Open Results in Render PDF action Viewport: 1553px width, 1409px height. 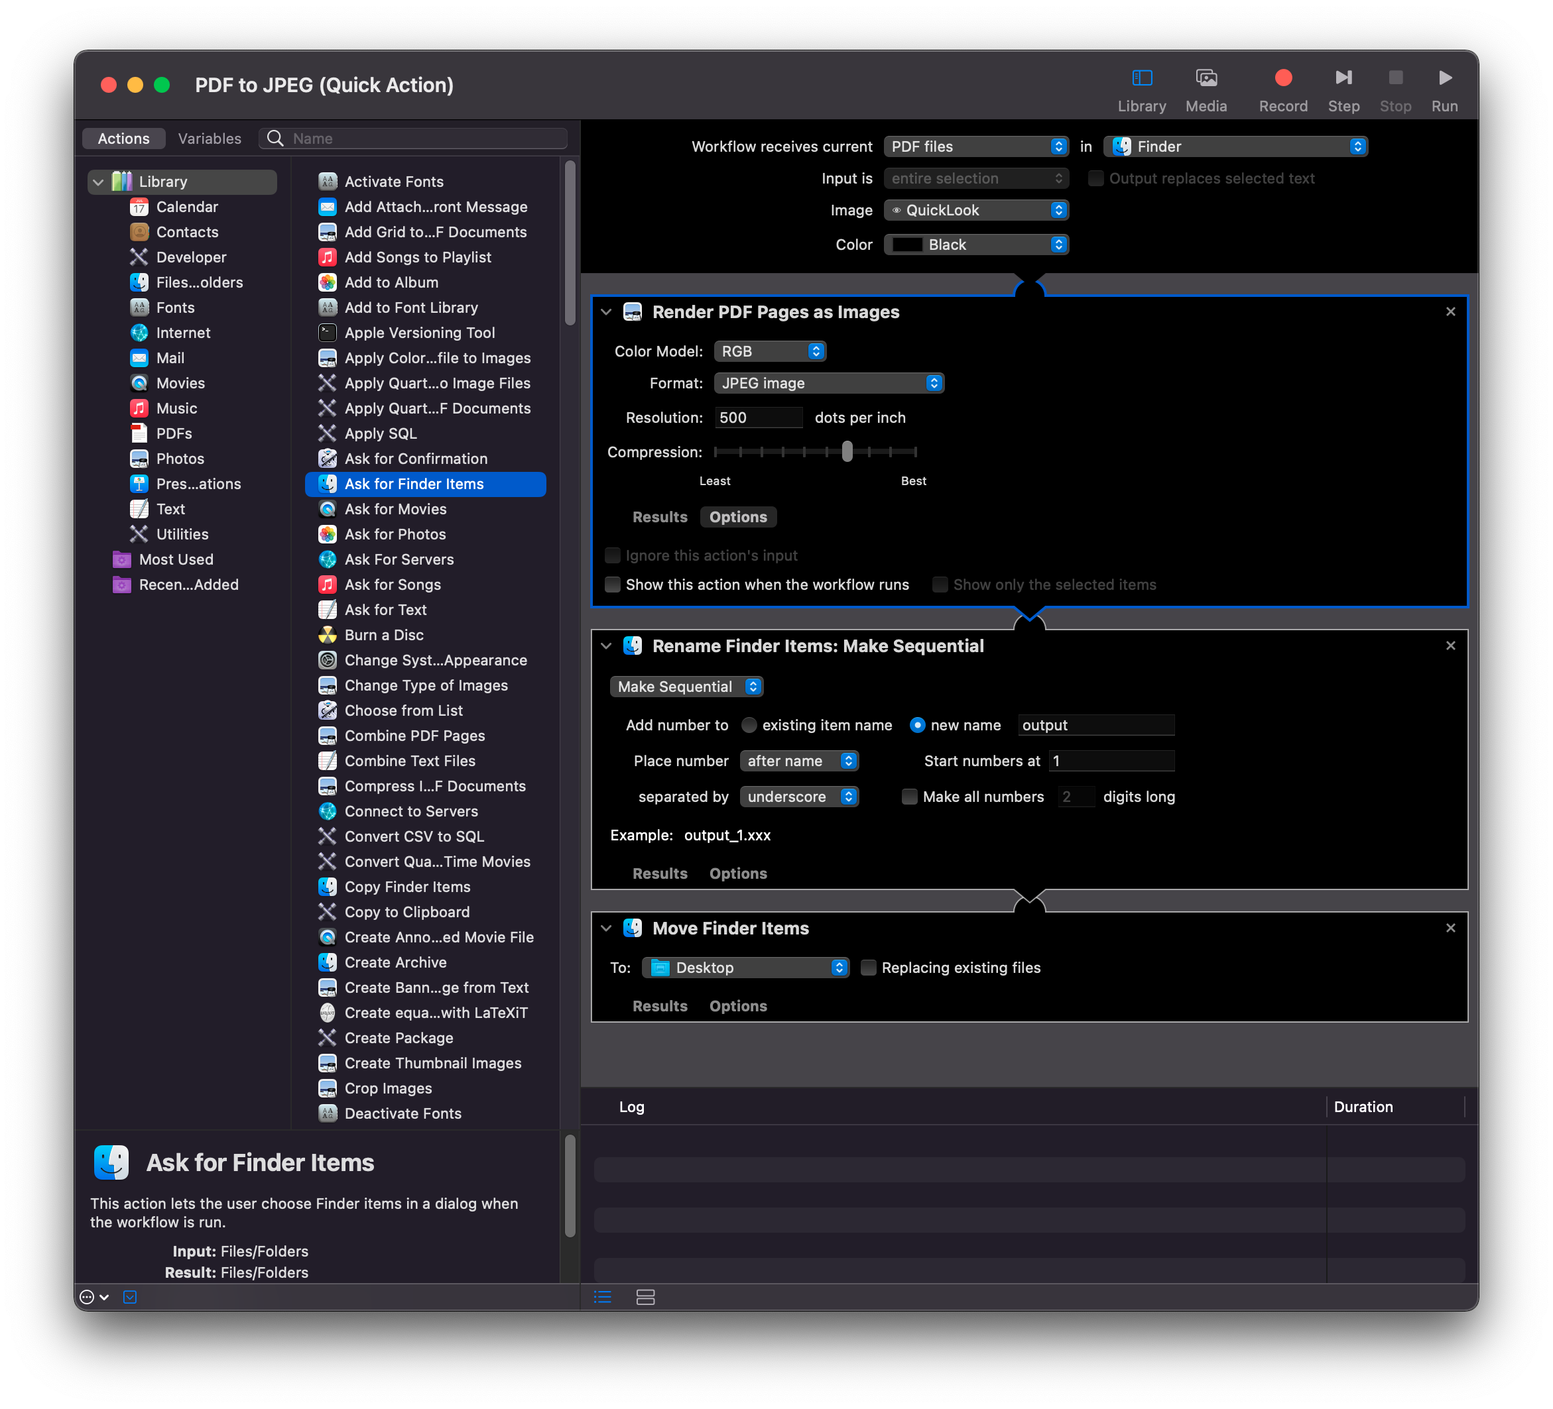pyautogui.click(x=659, y=518)
